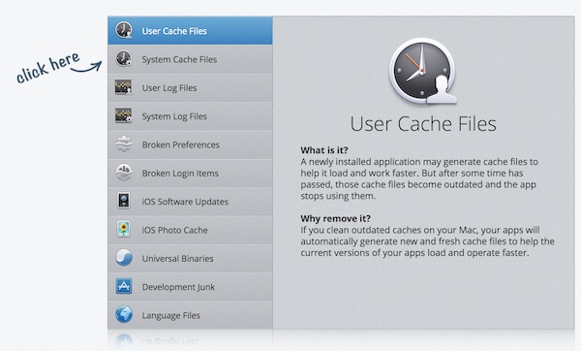This screenshot has width=581, height=351.
Task: Click the paragraph starting "A newly installed application"
Action: coord(419,178)
